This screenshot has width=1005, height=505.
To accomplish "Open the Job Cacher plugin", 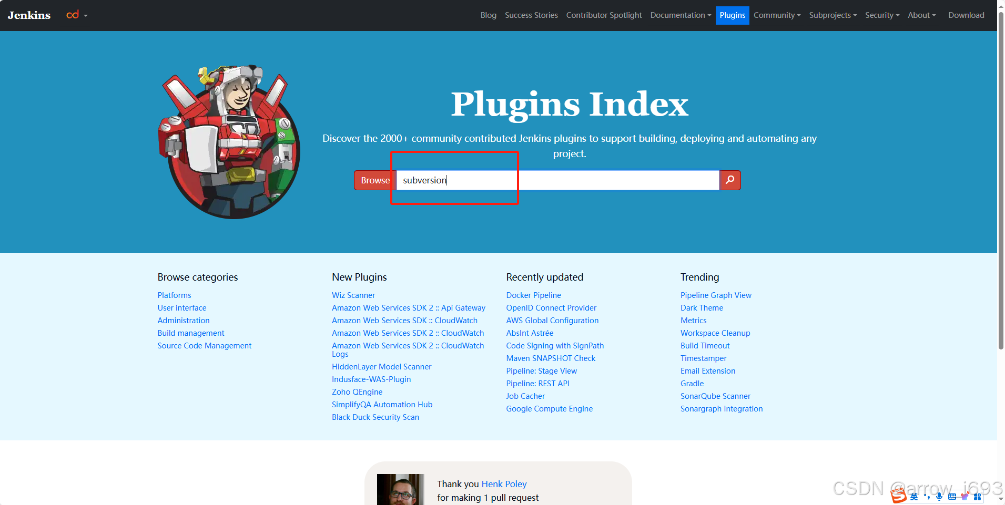I will coord(525,396).
